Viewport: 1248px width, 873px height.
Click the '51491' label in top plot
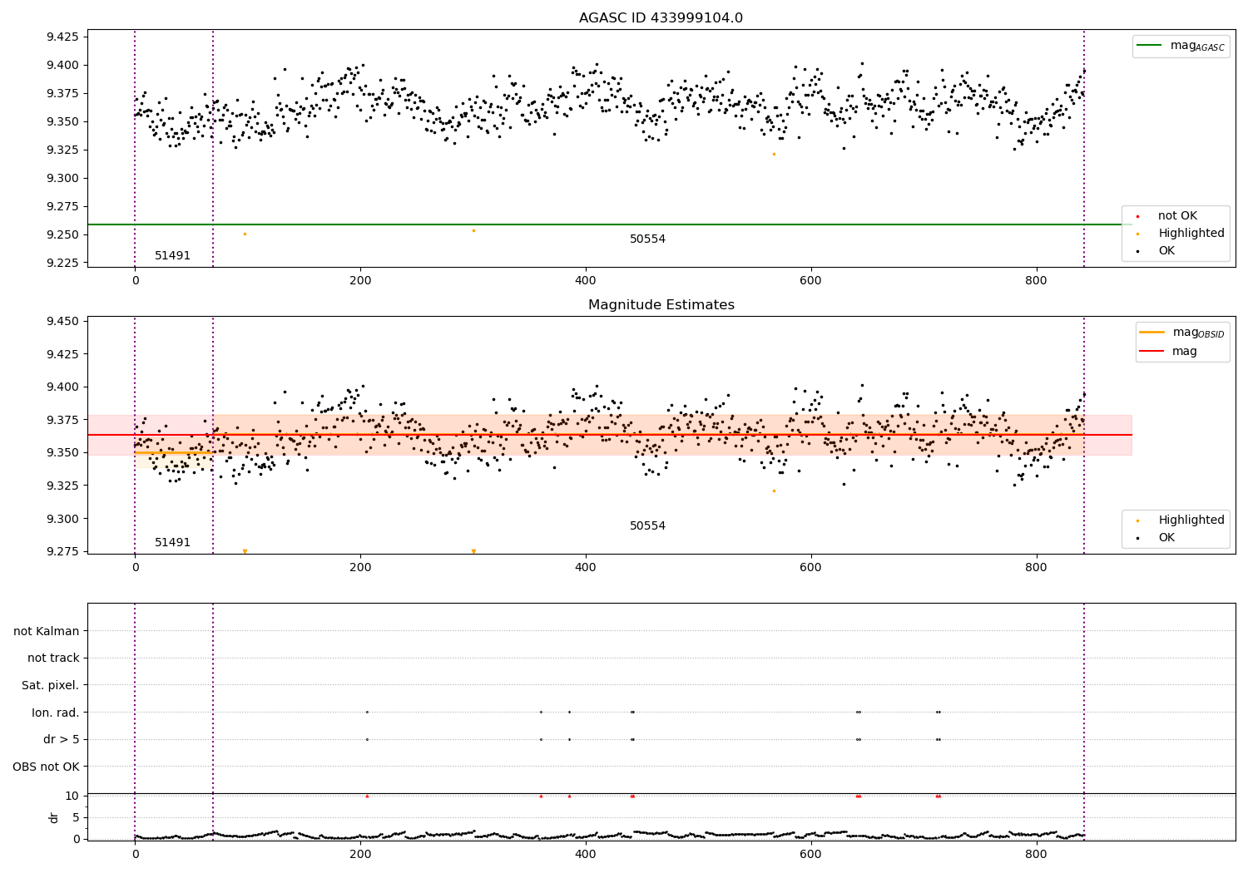click(x=172, y=256)
